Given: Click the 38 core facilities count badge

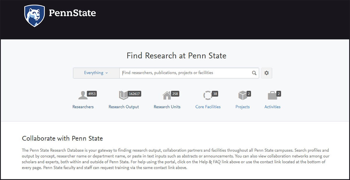Looking at the screenshot, I should click(215, 94).
